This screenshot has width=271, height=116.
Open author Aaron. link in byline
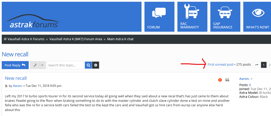[x=18, y=86]
